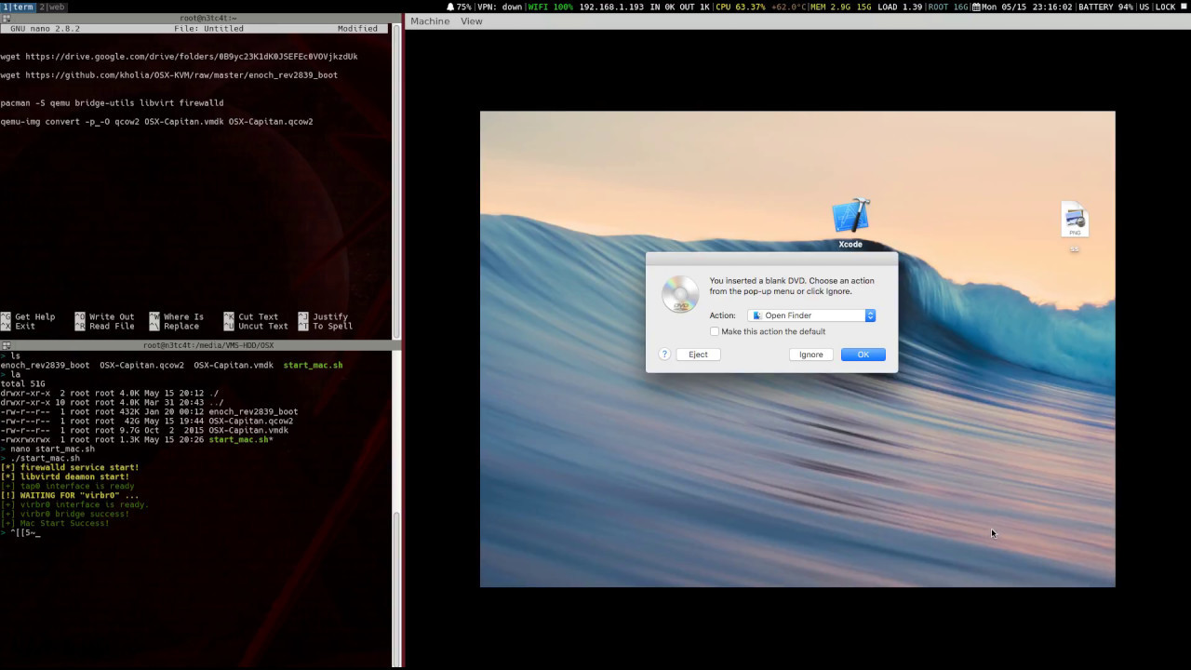Image resolution: width=1191 pixels, height=670 pixels.
Task: Click the 'MEM 2.9G 15G' status entry
Action: pos(841,7)
